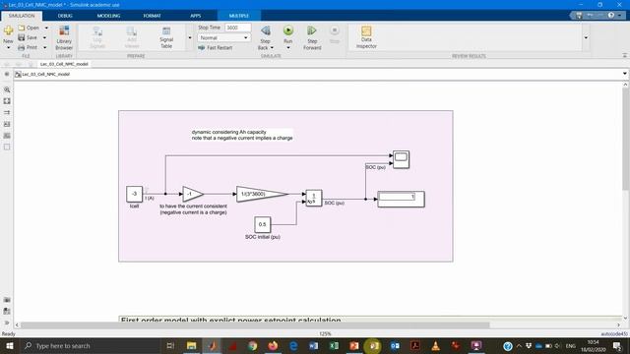The height and width of the screenshot is (354, 630).
Task: Open the address bar dropdown arrow
Action: [x=624, y=74]
